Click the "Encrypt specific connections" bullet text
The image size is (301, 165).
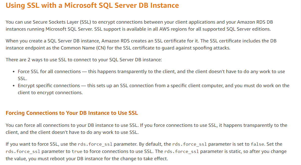click(x=49, y=86)
